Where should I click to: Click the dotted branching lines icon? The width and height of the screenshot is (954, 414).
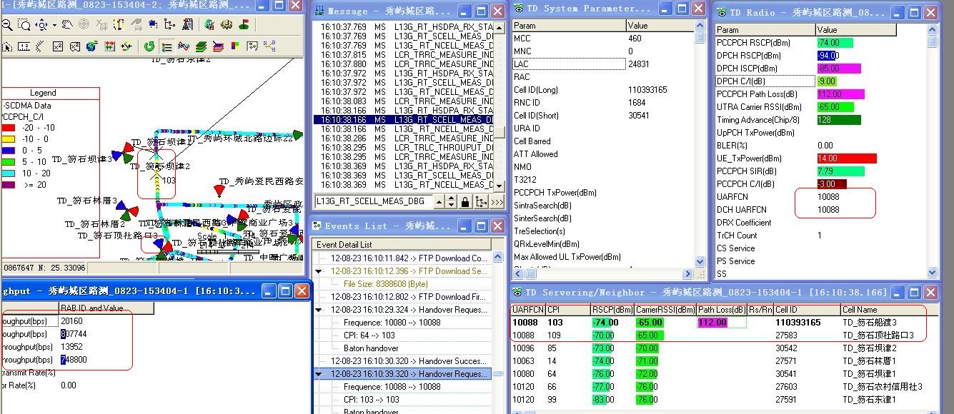pyautogui.click(x=269, y=46)
